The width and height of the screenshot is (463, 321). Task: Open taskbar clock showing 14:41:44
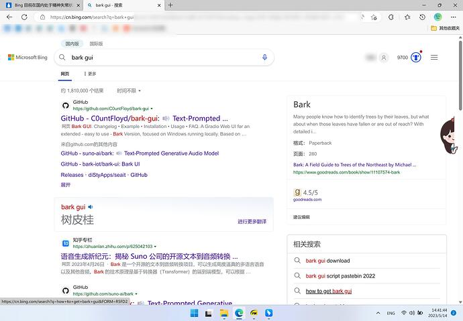pos(439,313)
